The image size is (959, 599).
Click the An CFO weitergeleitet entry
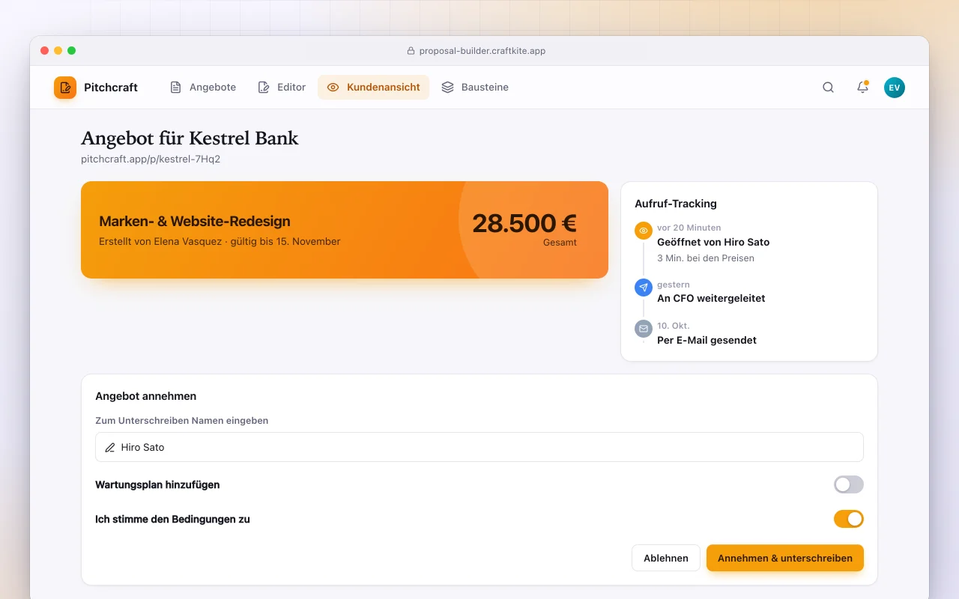tap(711, 298)
